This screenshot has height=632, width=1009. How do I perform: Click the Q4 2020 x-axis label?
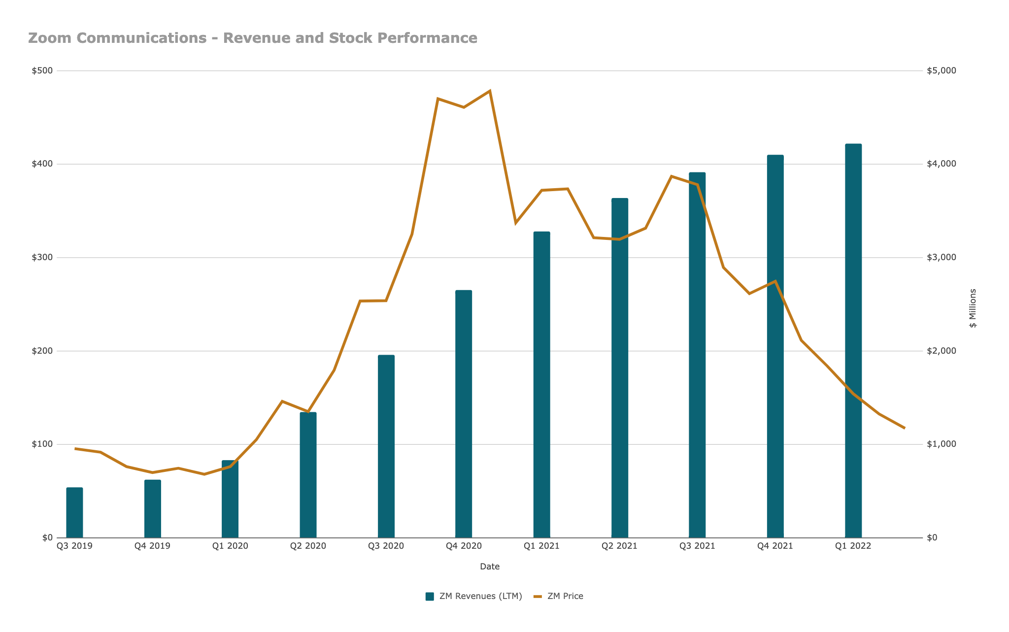(x=464, y=546)
